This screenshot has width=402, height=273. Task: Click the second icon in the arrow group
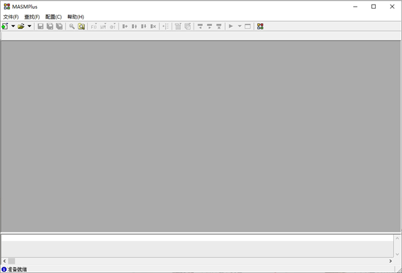tap(210, 26)
